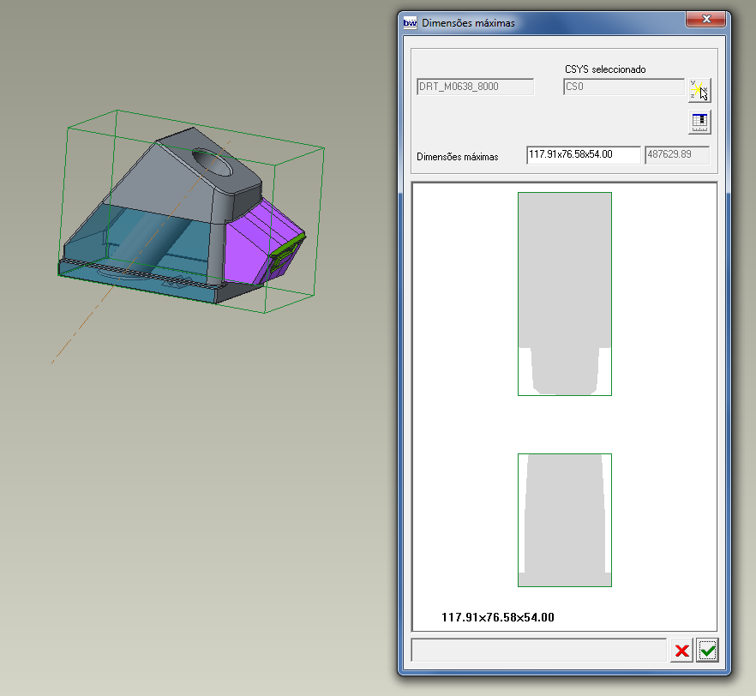The width and height of the screenshot is (756, 696).
Task: Click the lower silhouette preview thumbnail
Action: 565,520
